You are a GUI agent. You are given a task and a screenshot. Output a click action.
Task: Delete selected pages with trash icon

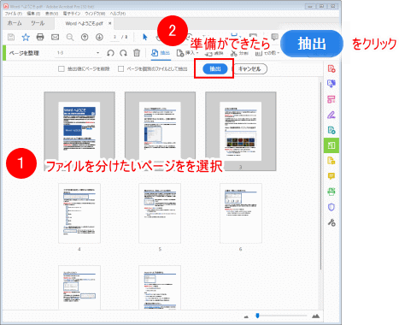click(137, 53)
